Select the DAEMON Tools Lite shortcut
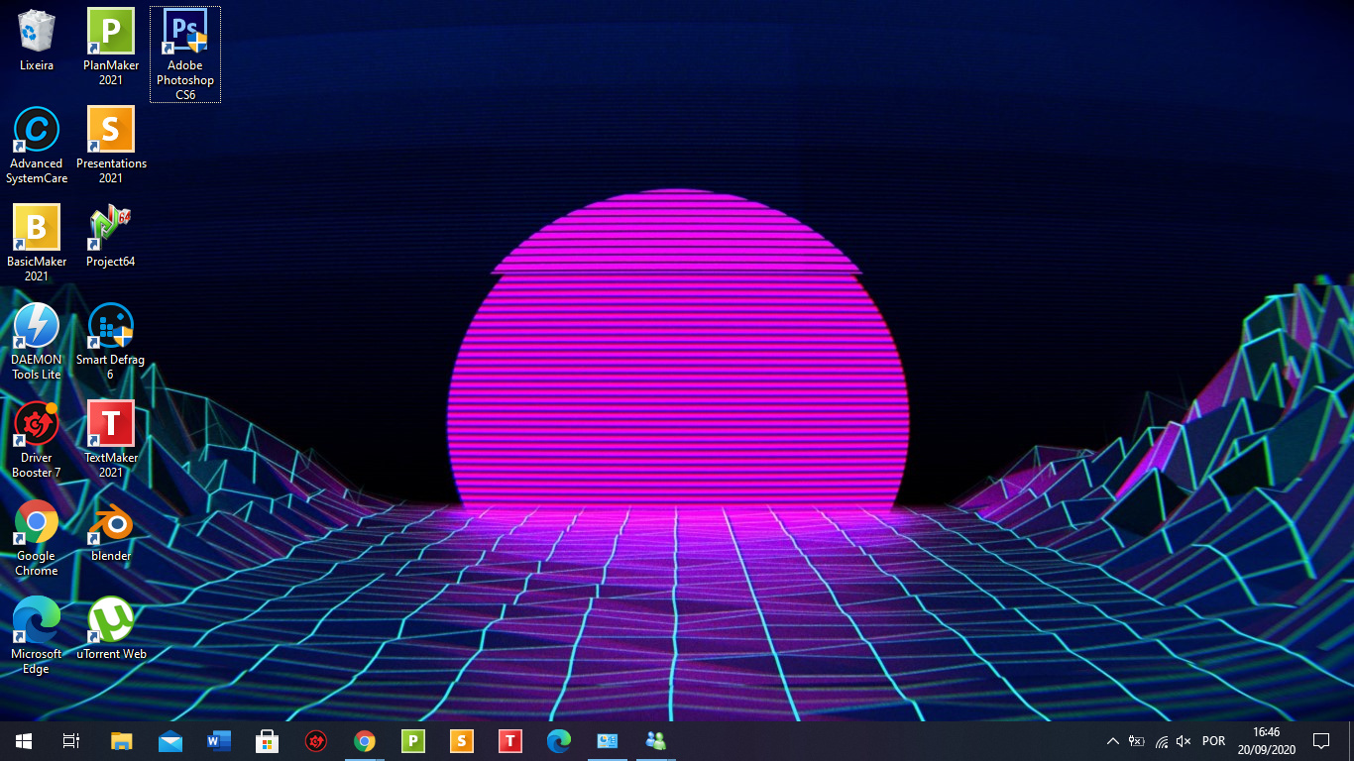The width and height of the screenshot is (1354, 761). 37,327
